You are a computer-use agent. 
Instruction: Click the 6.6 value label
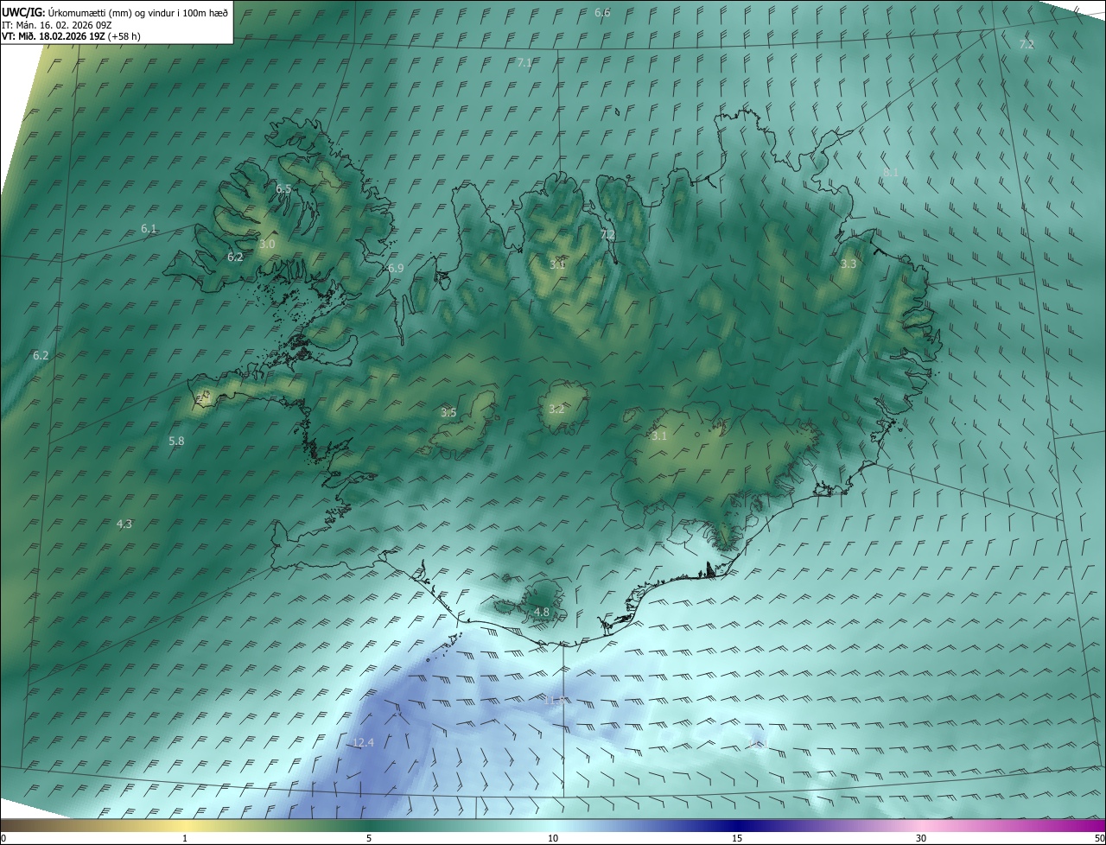(602, 13)
